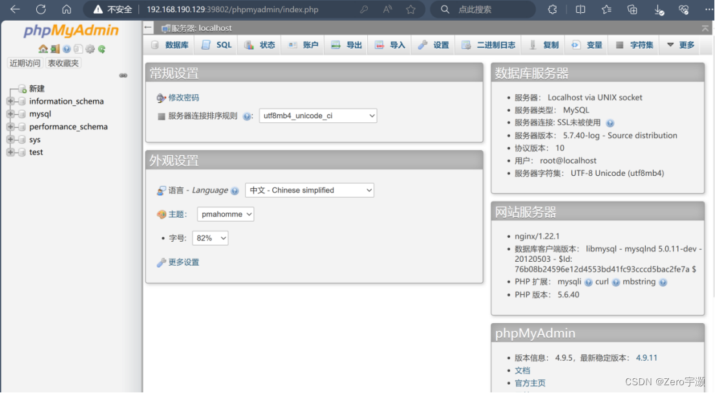Image resolution: width=715 pixels, height=393 pixels.
Task: Open theme pmahomme dropdown
Action: pyautogui.click(x=225, y=215)
